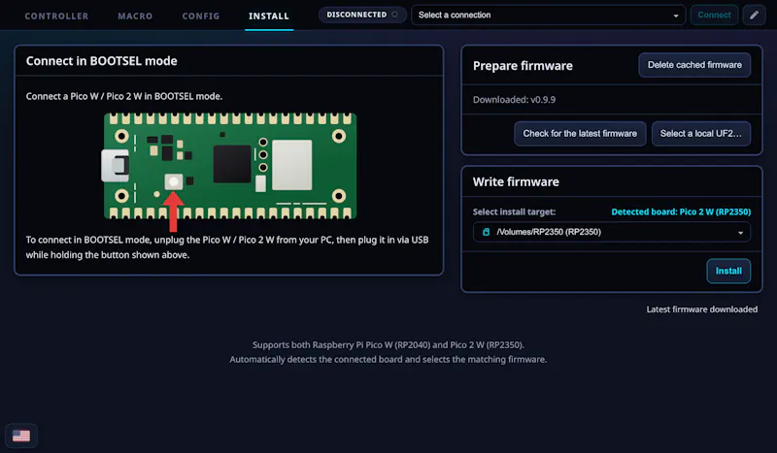Click Delete cached firmware
The image size is (777, 453).
(694, 65)
